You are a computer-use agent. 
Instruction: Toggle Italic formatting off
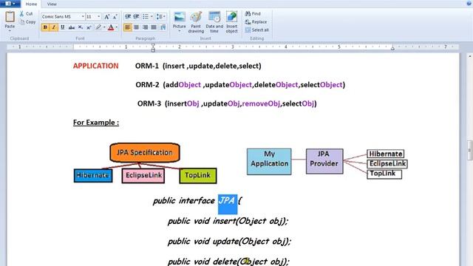[x=54, y=27]
